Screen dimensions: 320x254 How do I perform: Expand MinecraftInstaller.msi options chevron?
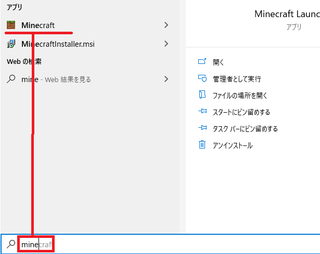coord(167,44)
